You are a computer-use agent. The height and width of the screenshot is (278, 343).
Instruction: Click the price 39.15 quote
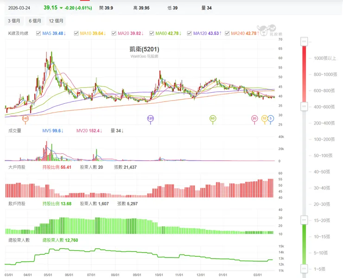pyautogui.click(x=51, y=8)
